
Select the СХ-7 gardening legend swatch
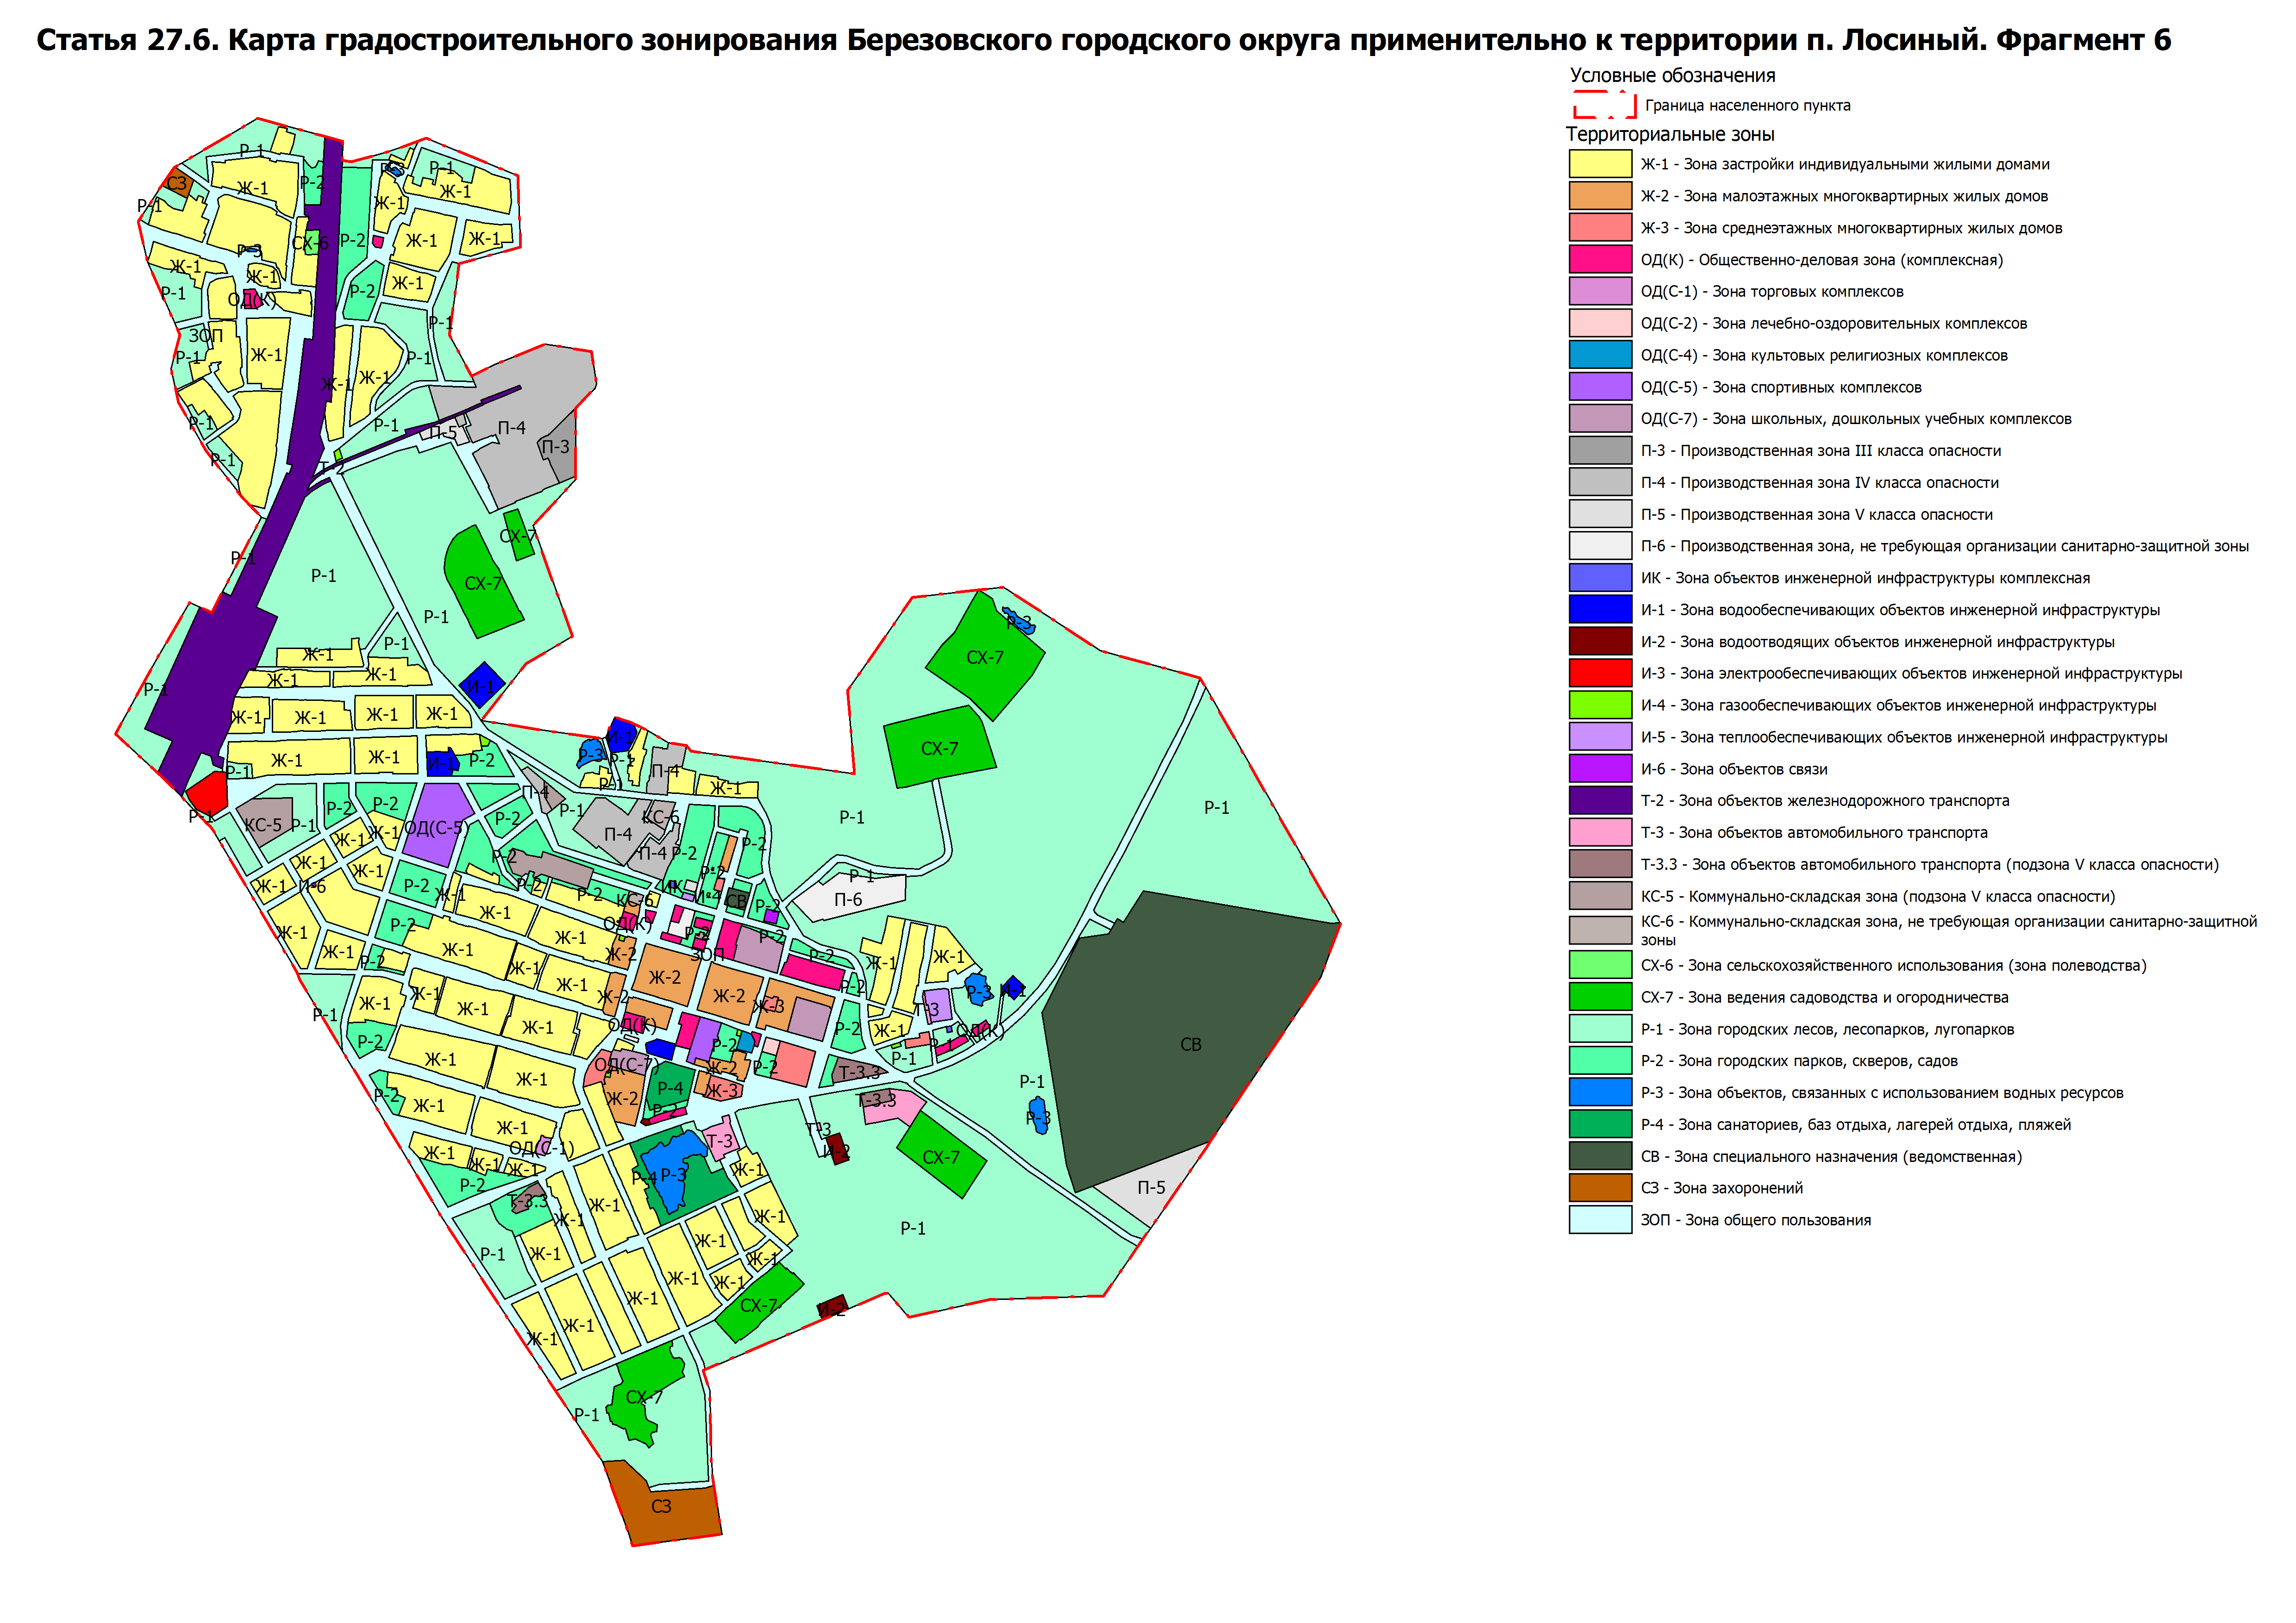1600,997
